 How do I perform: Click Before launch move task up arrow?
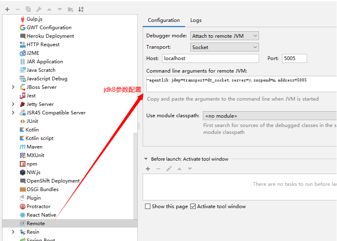point(179,169)
